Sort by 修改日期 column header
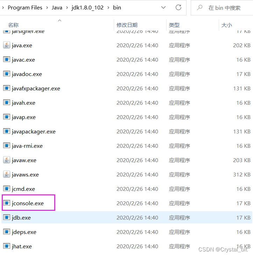 [x=127, y=25]
